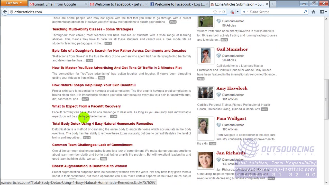Image resolution: width=329 pixels, height=185 pixels.
Task: Click 'more' after the top breast augmentation summary
Action: pyautogui.click(x=173, y=22)
